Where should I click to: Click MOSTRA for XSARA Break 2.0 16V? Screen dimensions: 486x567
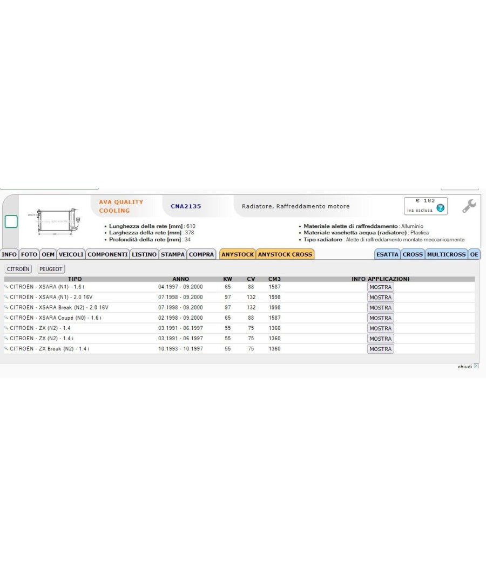380,307
